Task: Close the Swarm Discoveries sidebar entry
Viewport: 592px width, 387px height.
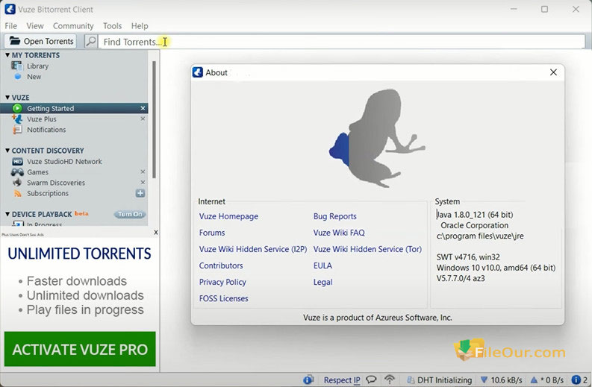Action: (x=143, y=183)
